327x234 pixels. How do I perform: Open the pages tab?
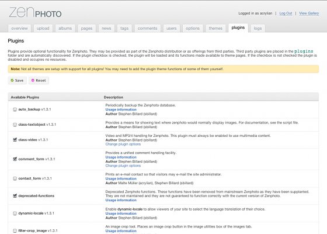(86, 29)
